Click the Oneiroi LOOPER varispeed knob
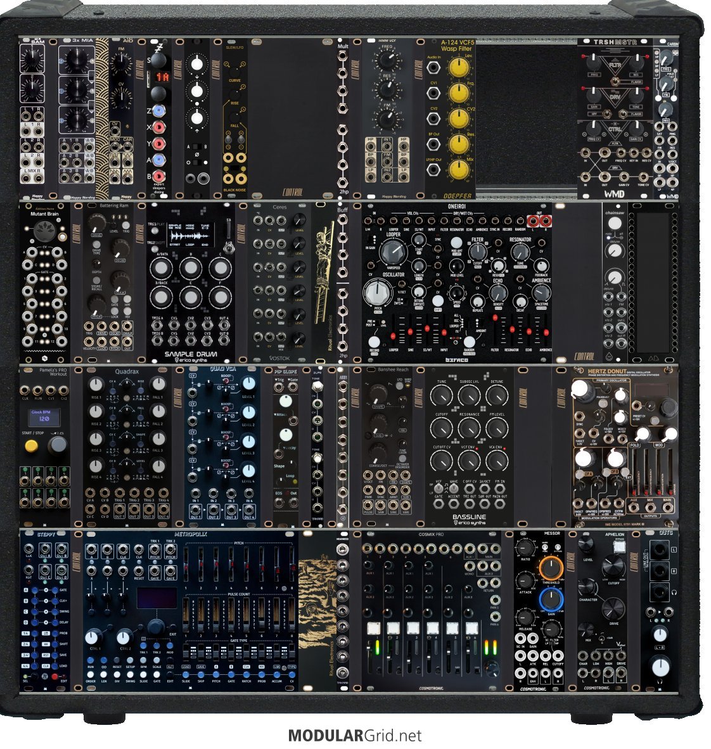The image size is (711, 749). point(393,251)
